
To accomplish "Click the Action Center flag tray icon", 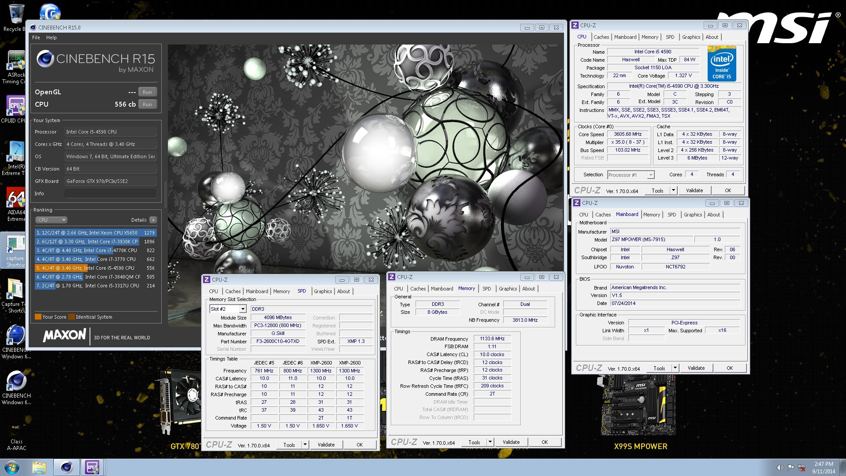I will (791, 468).
